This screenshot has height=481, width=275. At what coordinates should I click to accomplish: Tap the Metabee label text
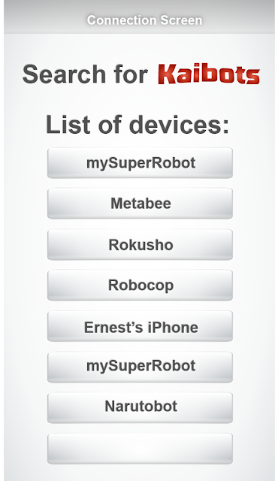pos(141,204)
